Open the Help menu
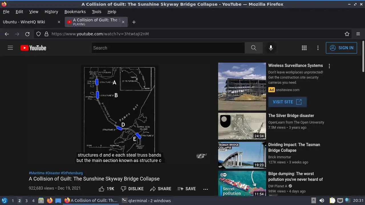This screenshot has width=365, height=205. (112, 12)
